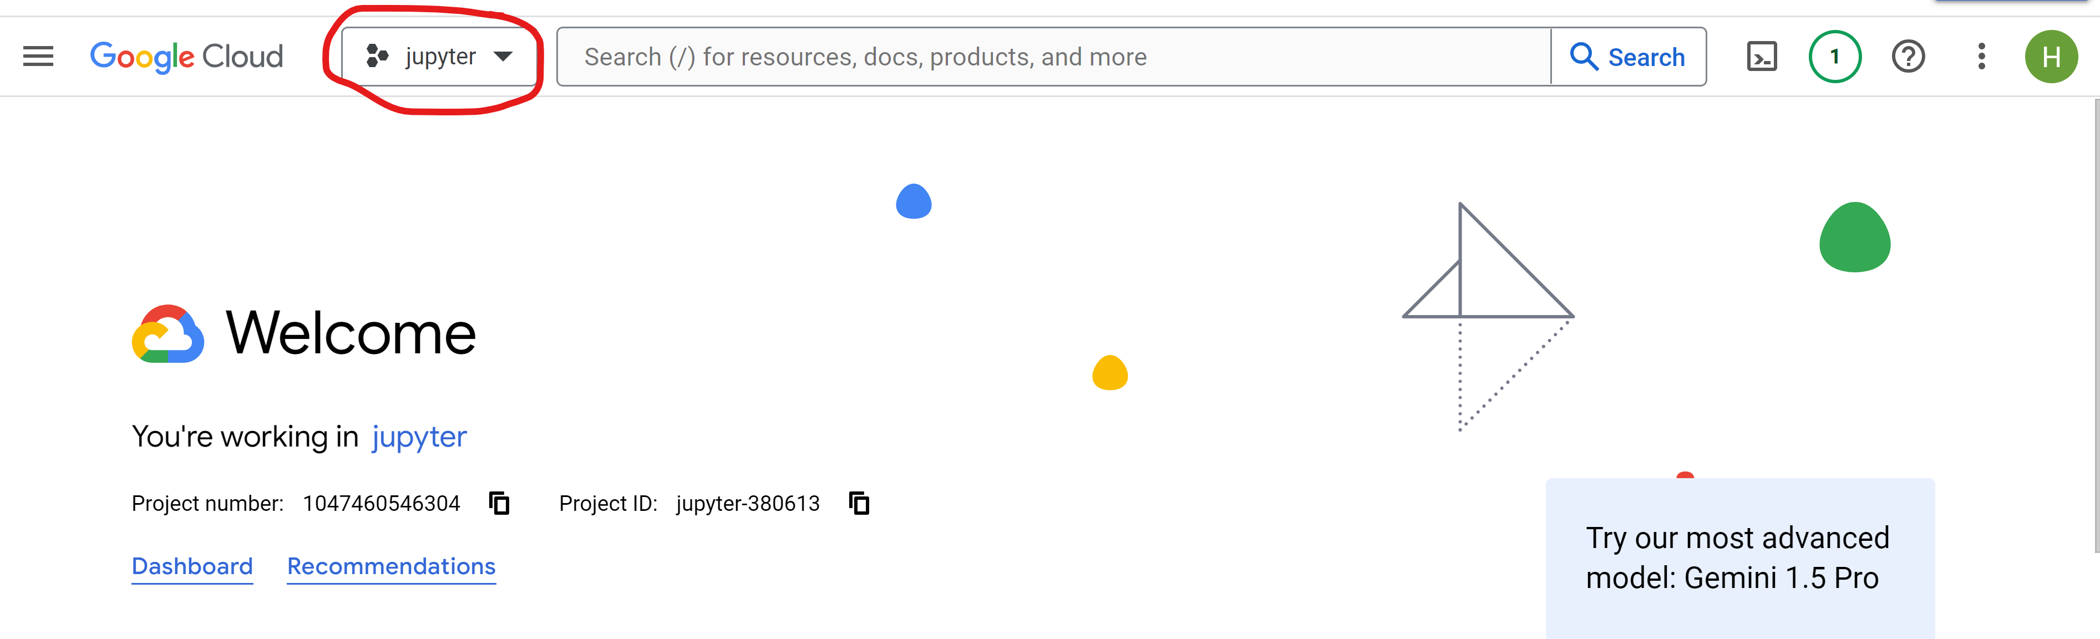Open the hamburger navigation menu
The width and height of the screenshot is (2100, 639).
click(x=38, y=56)
